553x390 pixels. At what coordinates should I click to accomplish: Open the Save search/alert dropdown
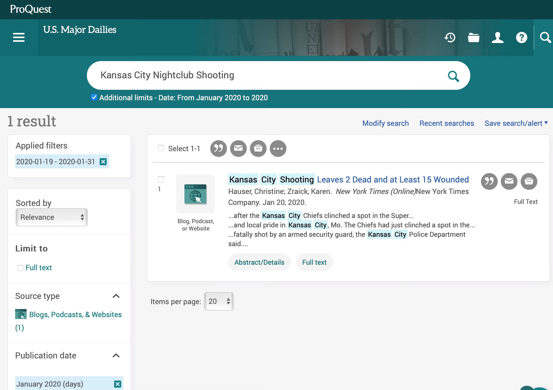coord(516,123)
